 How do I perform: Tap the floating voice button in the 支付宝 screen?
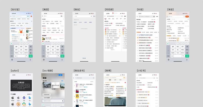coord(21,40)
